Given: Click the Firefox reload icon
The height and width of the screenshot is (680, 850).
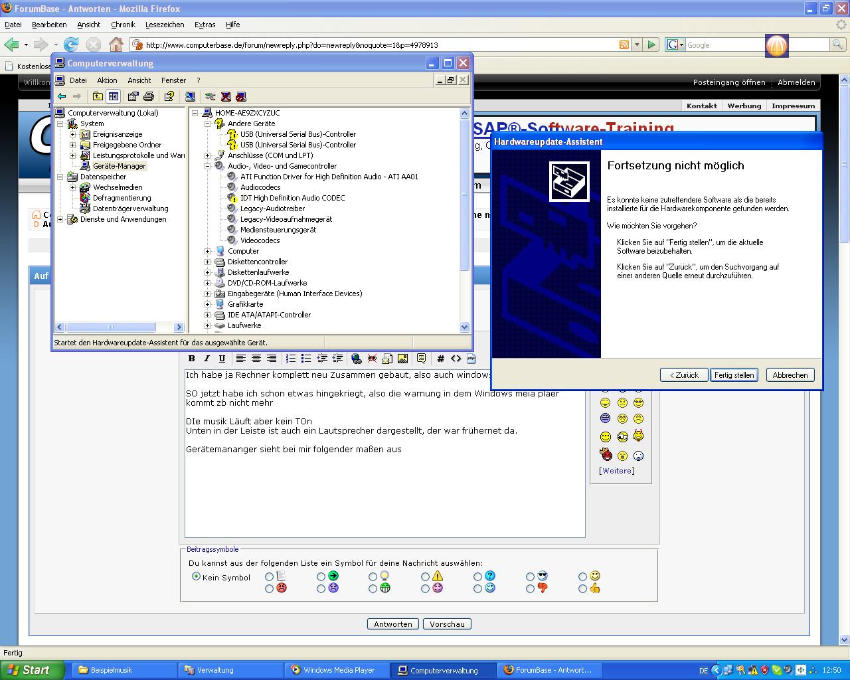Looking at the screenshot, I should (x=71, y=44).
